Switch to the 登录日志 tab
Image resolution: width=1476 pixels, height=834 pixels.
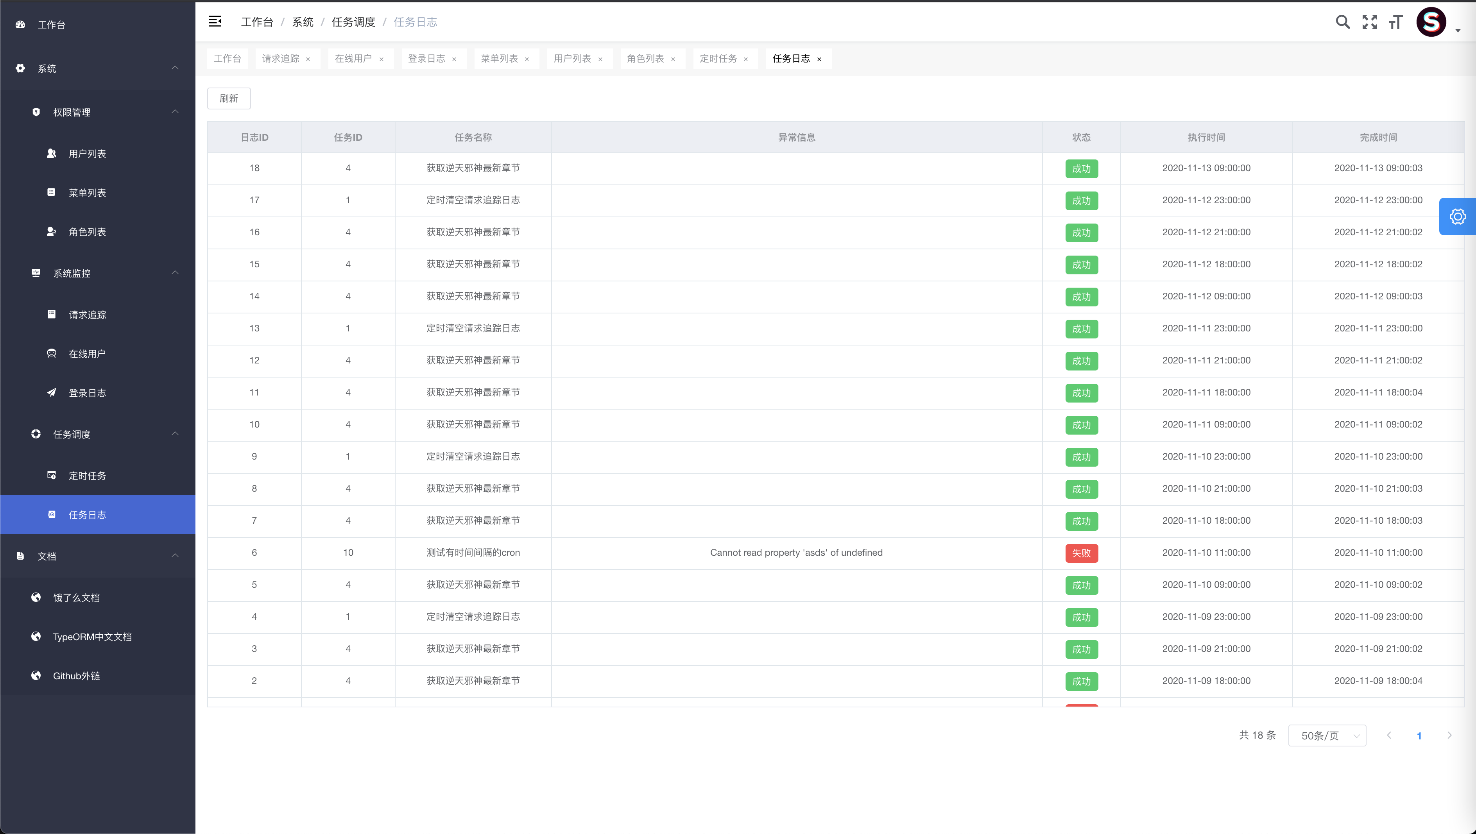pyautogui.click(x=426, y=58)
